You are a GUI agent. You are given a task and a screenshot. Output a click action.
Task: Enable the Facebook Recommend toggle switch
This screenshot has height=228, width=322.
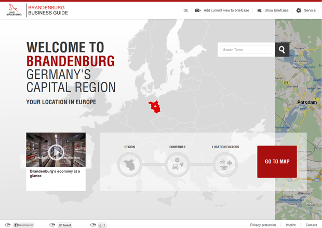coord(8,225)
